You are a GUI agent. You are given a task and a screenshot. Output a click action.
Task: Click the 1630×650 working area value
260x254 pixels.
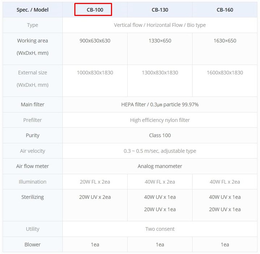point(225,41)
